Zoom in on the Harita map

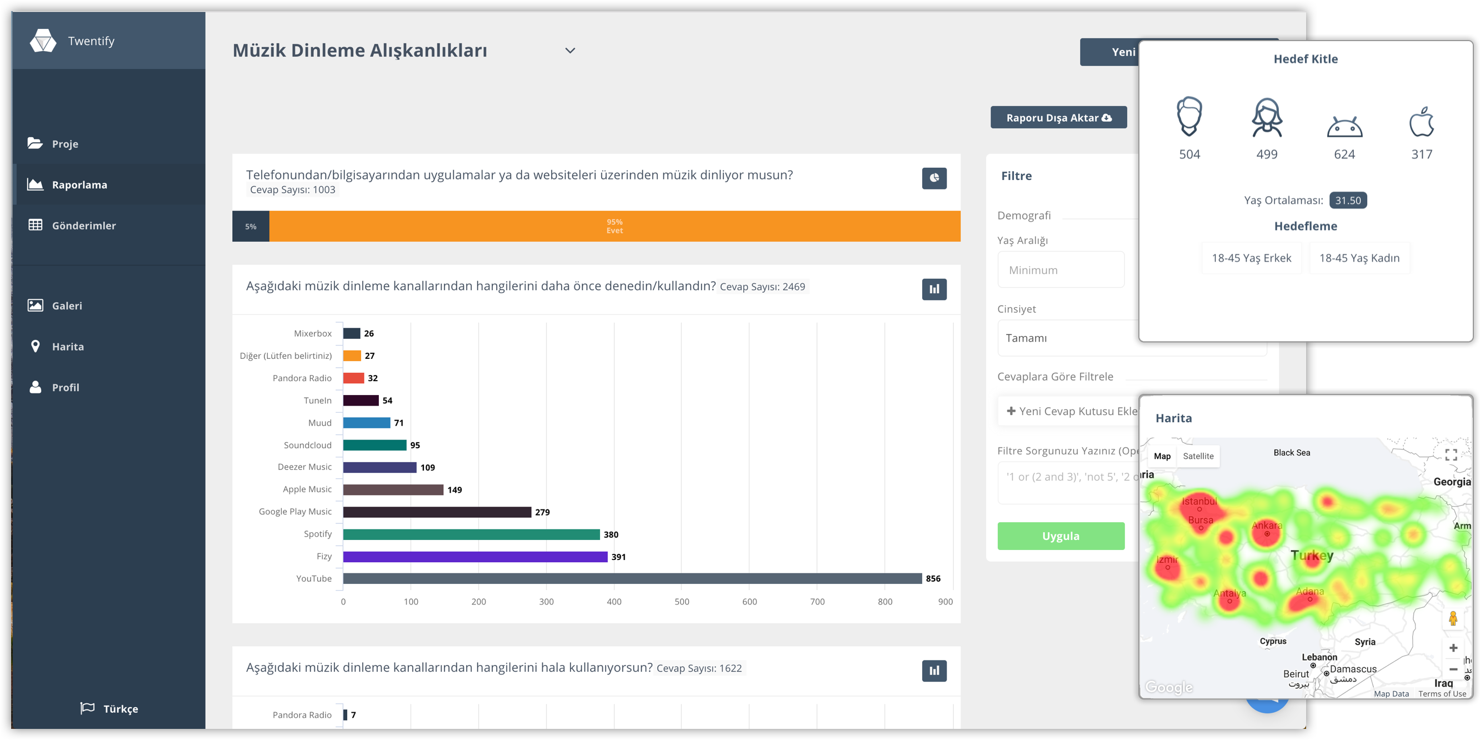(1453, 648)
